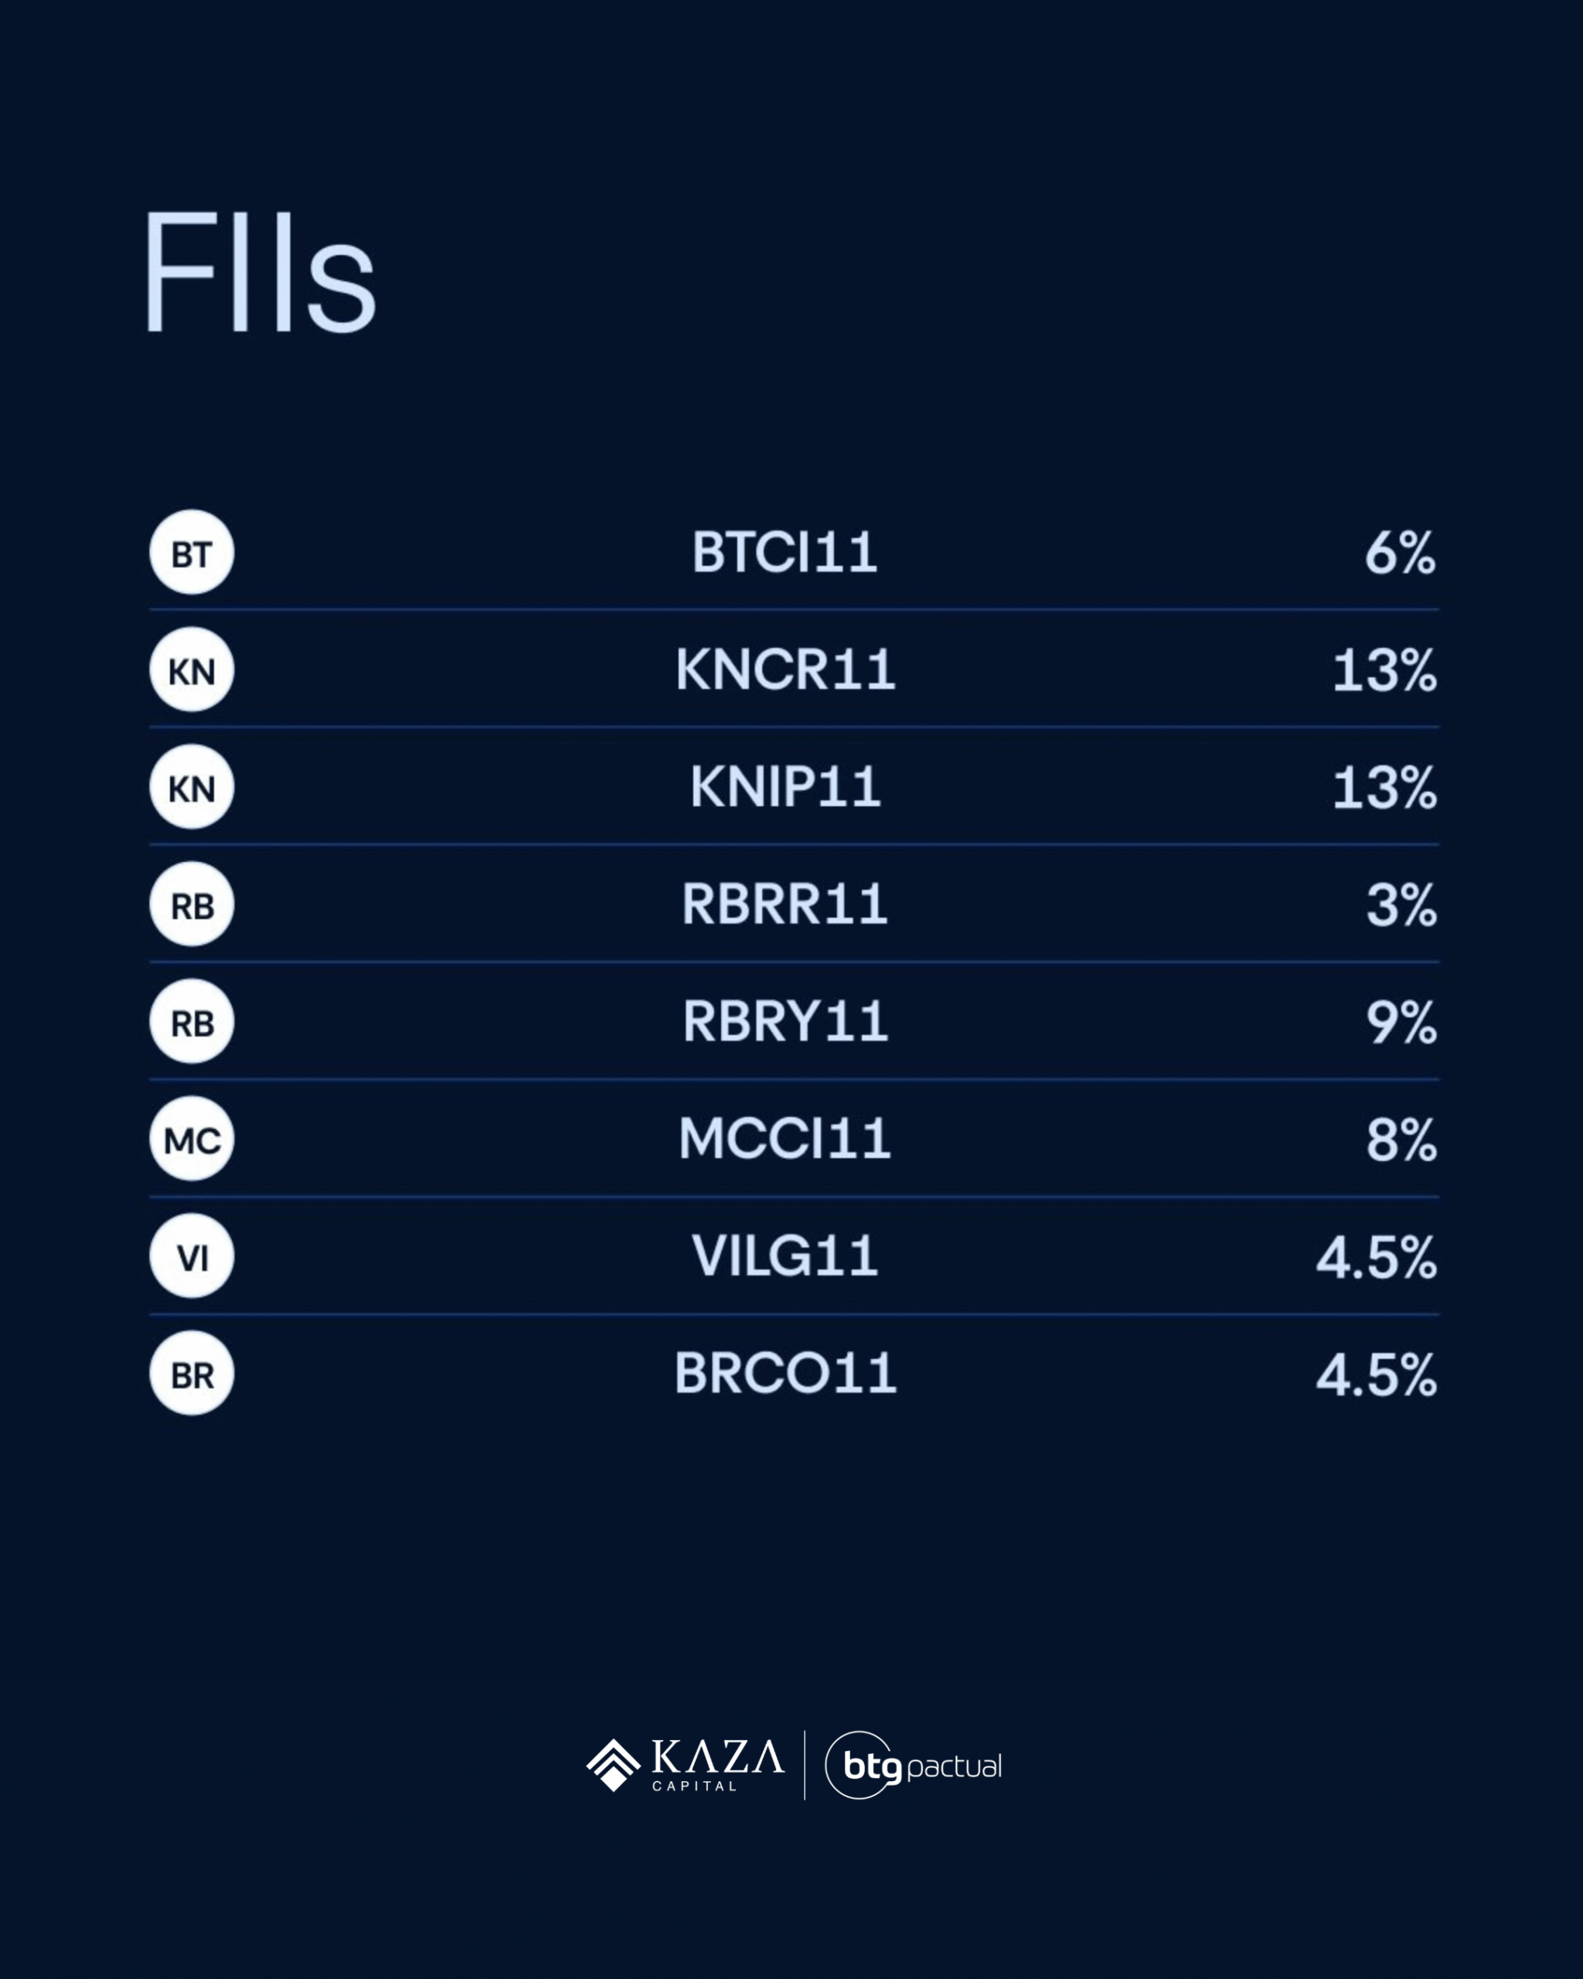1583x1979 pixels.
Task: Click the VILG11 ticker name
Action: [785, 1257]
